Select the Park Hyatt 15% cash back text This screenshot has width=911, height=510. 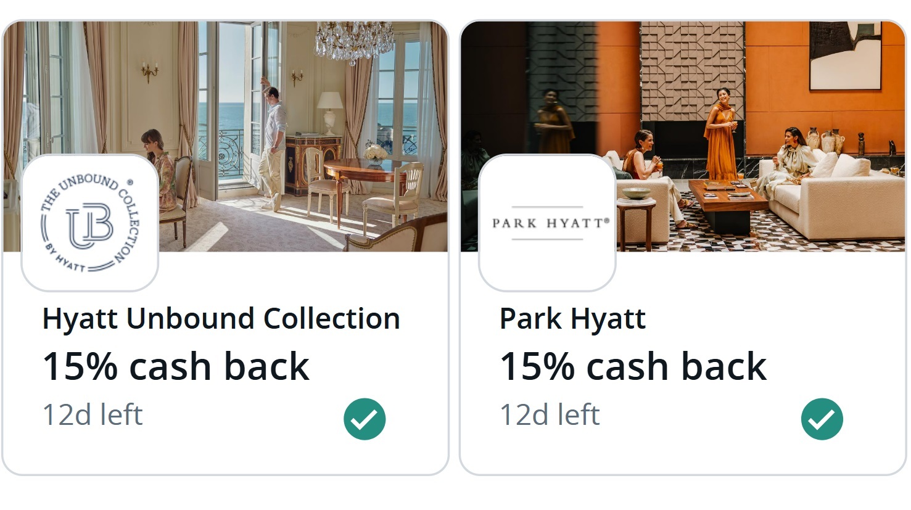point(633,366)
